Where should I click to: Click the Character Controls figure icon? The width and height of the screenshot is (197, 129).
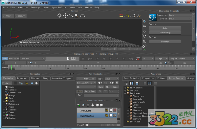tap(153, 17)
